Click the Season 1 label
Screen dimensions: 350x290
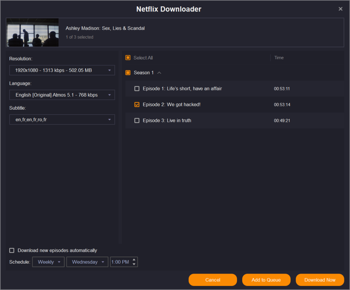[x=144, y=72]
